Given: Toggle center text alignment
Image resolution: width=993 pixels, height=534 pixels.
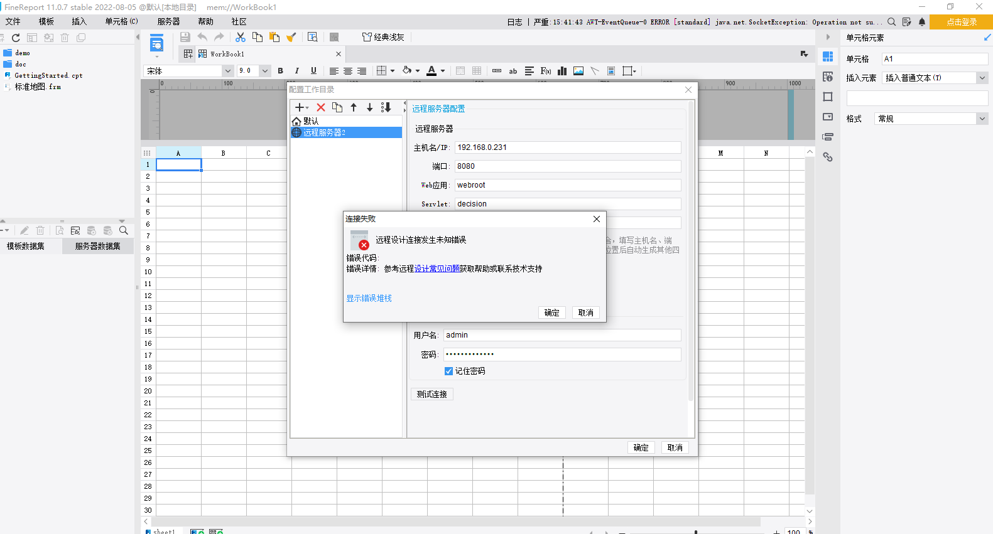Looking at the screenshot, I should tap(348, 71).
